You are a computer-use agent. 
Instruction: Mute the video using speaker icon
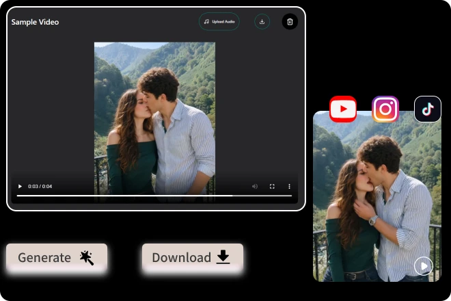point(255,186)
